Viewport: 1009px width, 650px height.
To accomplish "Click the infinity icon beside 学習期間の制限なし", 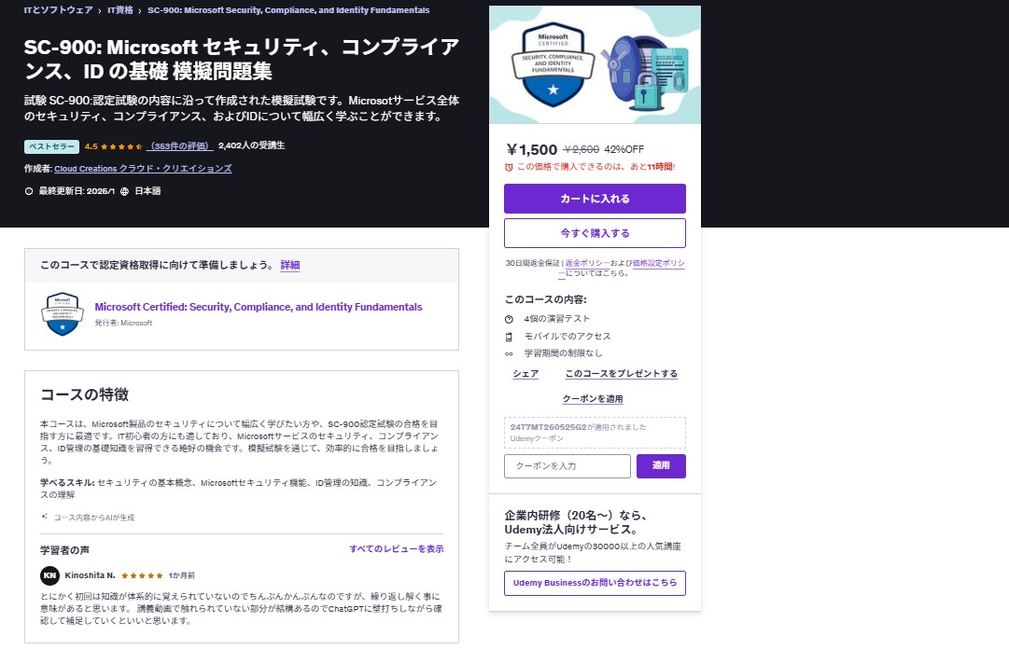I will pyautogui.click(x=509, y=353).
